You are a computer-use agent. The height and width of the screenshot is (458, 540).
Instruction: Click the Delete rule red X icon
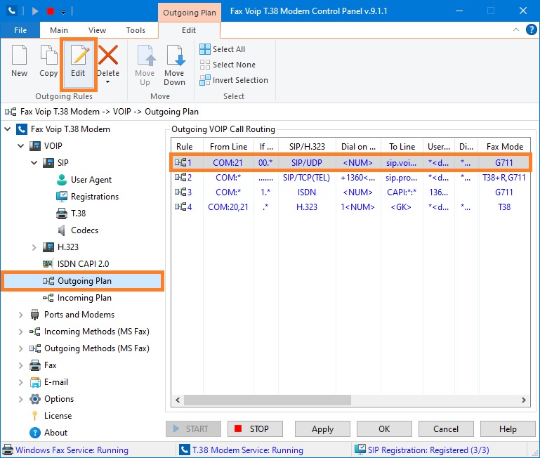click(108, 55)
